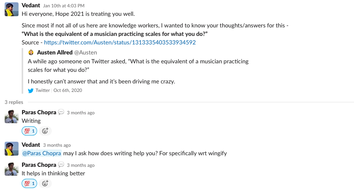Toggle the 100 reaction under "It helps in thinking better"
Screen dimensions: 354x190
[29, 183]
